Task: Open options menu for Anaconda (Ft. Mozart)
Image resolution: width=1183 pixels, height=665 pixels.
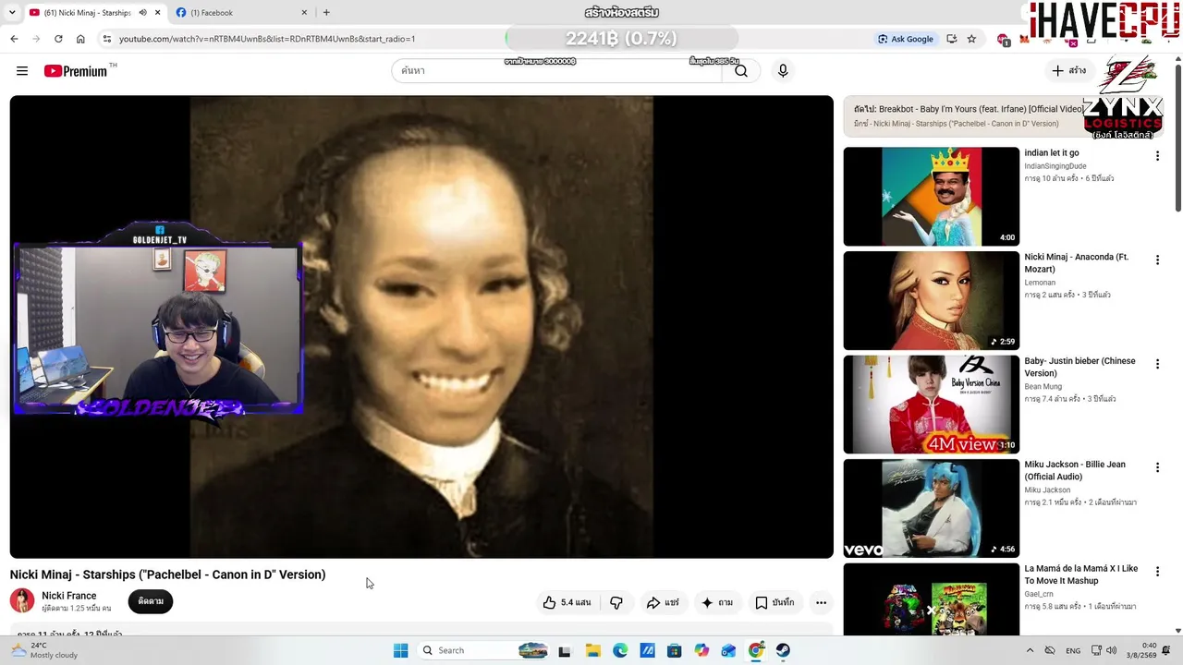Action: 1156,260
